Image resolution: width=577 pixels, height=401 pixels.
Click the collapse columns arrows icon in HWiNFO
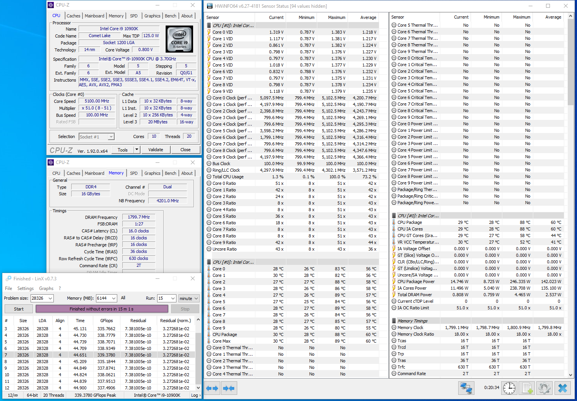(x=229, y=388)
